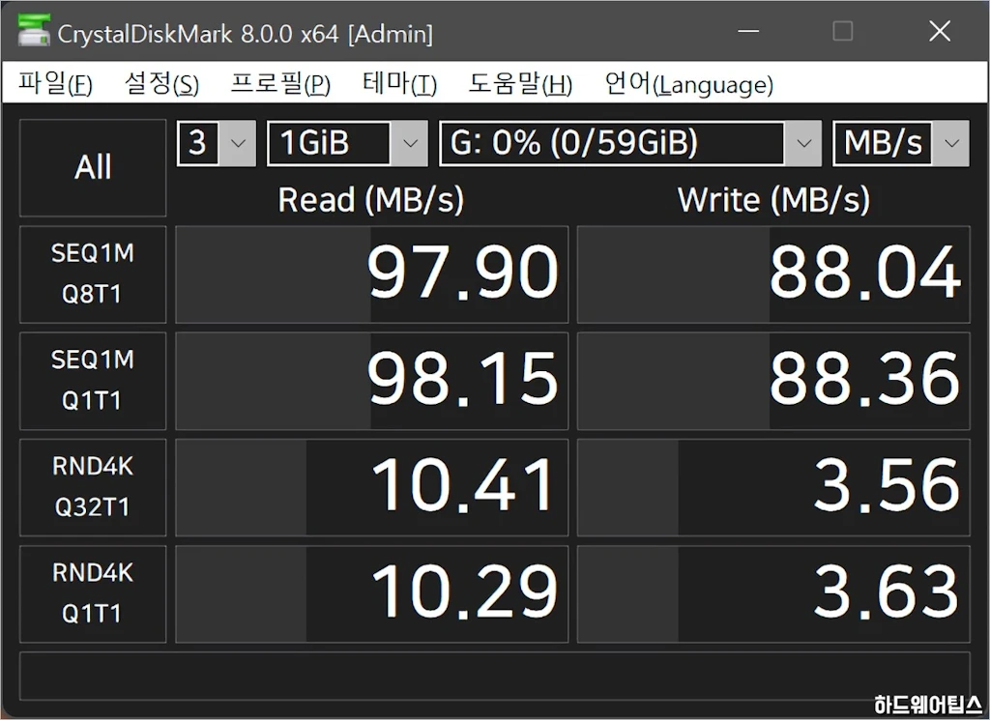Screen dimensions: 990x720
Task: Minimize the CrystalDiskMark window
Action: pyautogui.click(x=749, y=31)
